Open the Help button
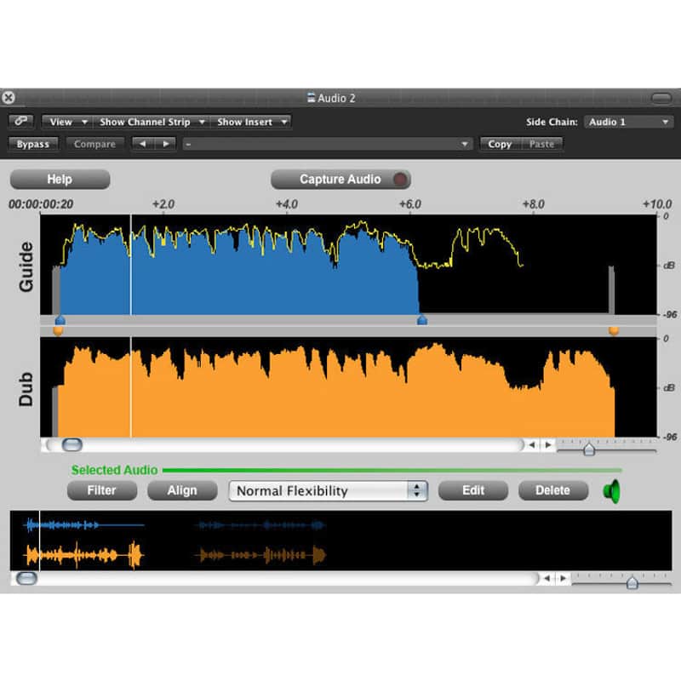The image size is (681, 681). click(60, 180)
